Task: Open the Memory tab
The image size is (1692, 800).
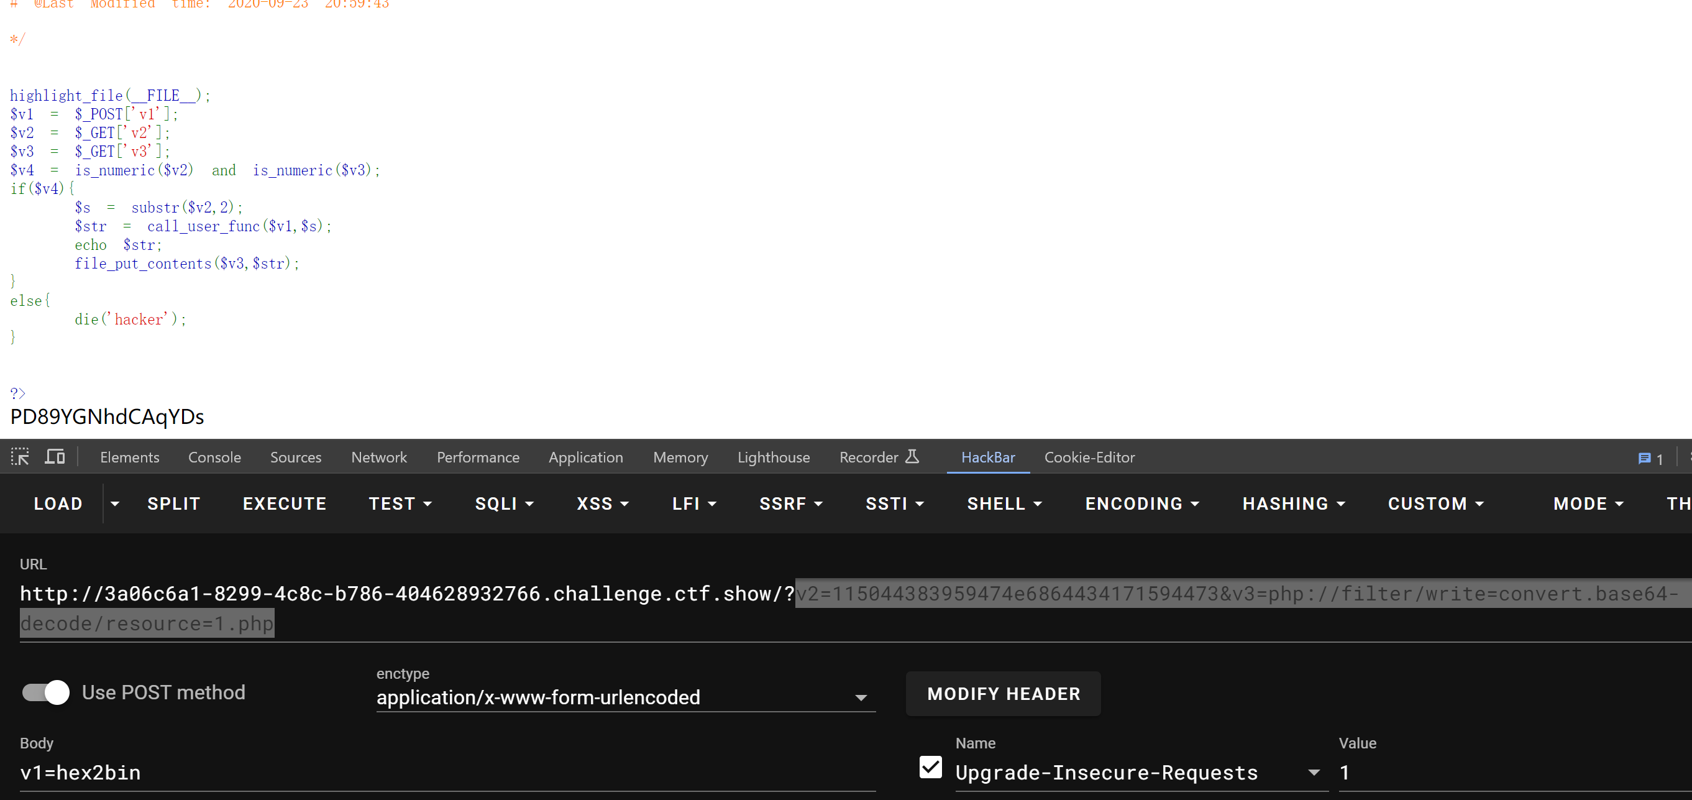Action: point(680,457)
